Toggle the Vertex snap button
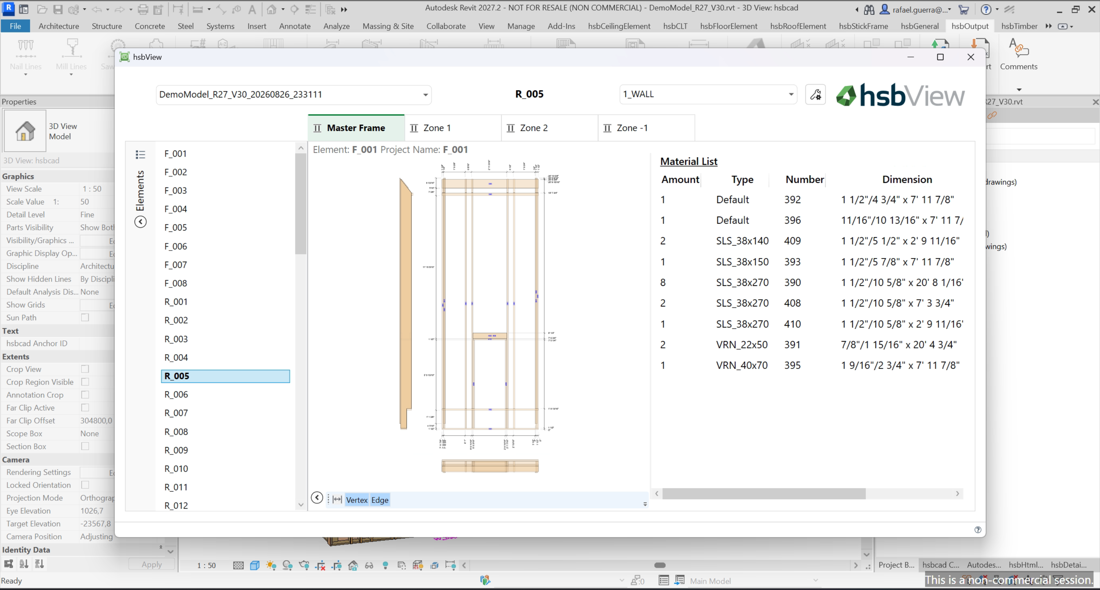1100x590 pixels. click(357, 499)
